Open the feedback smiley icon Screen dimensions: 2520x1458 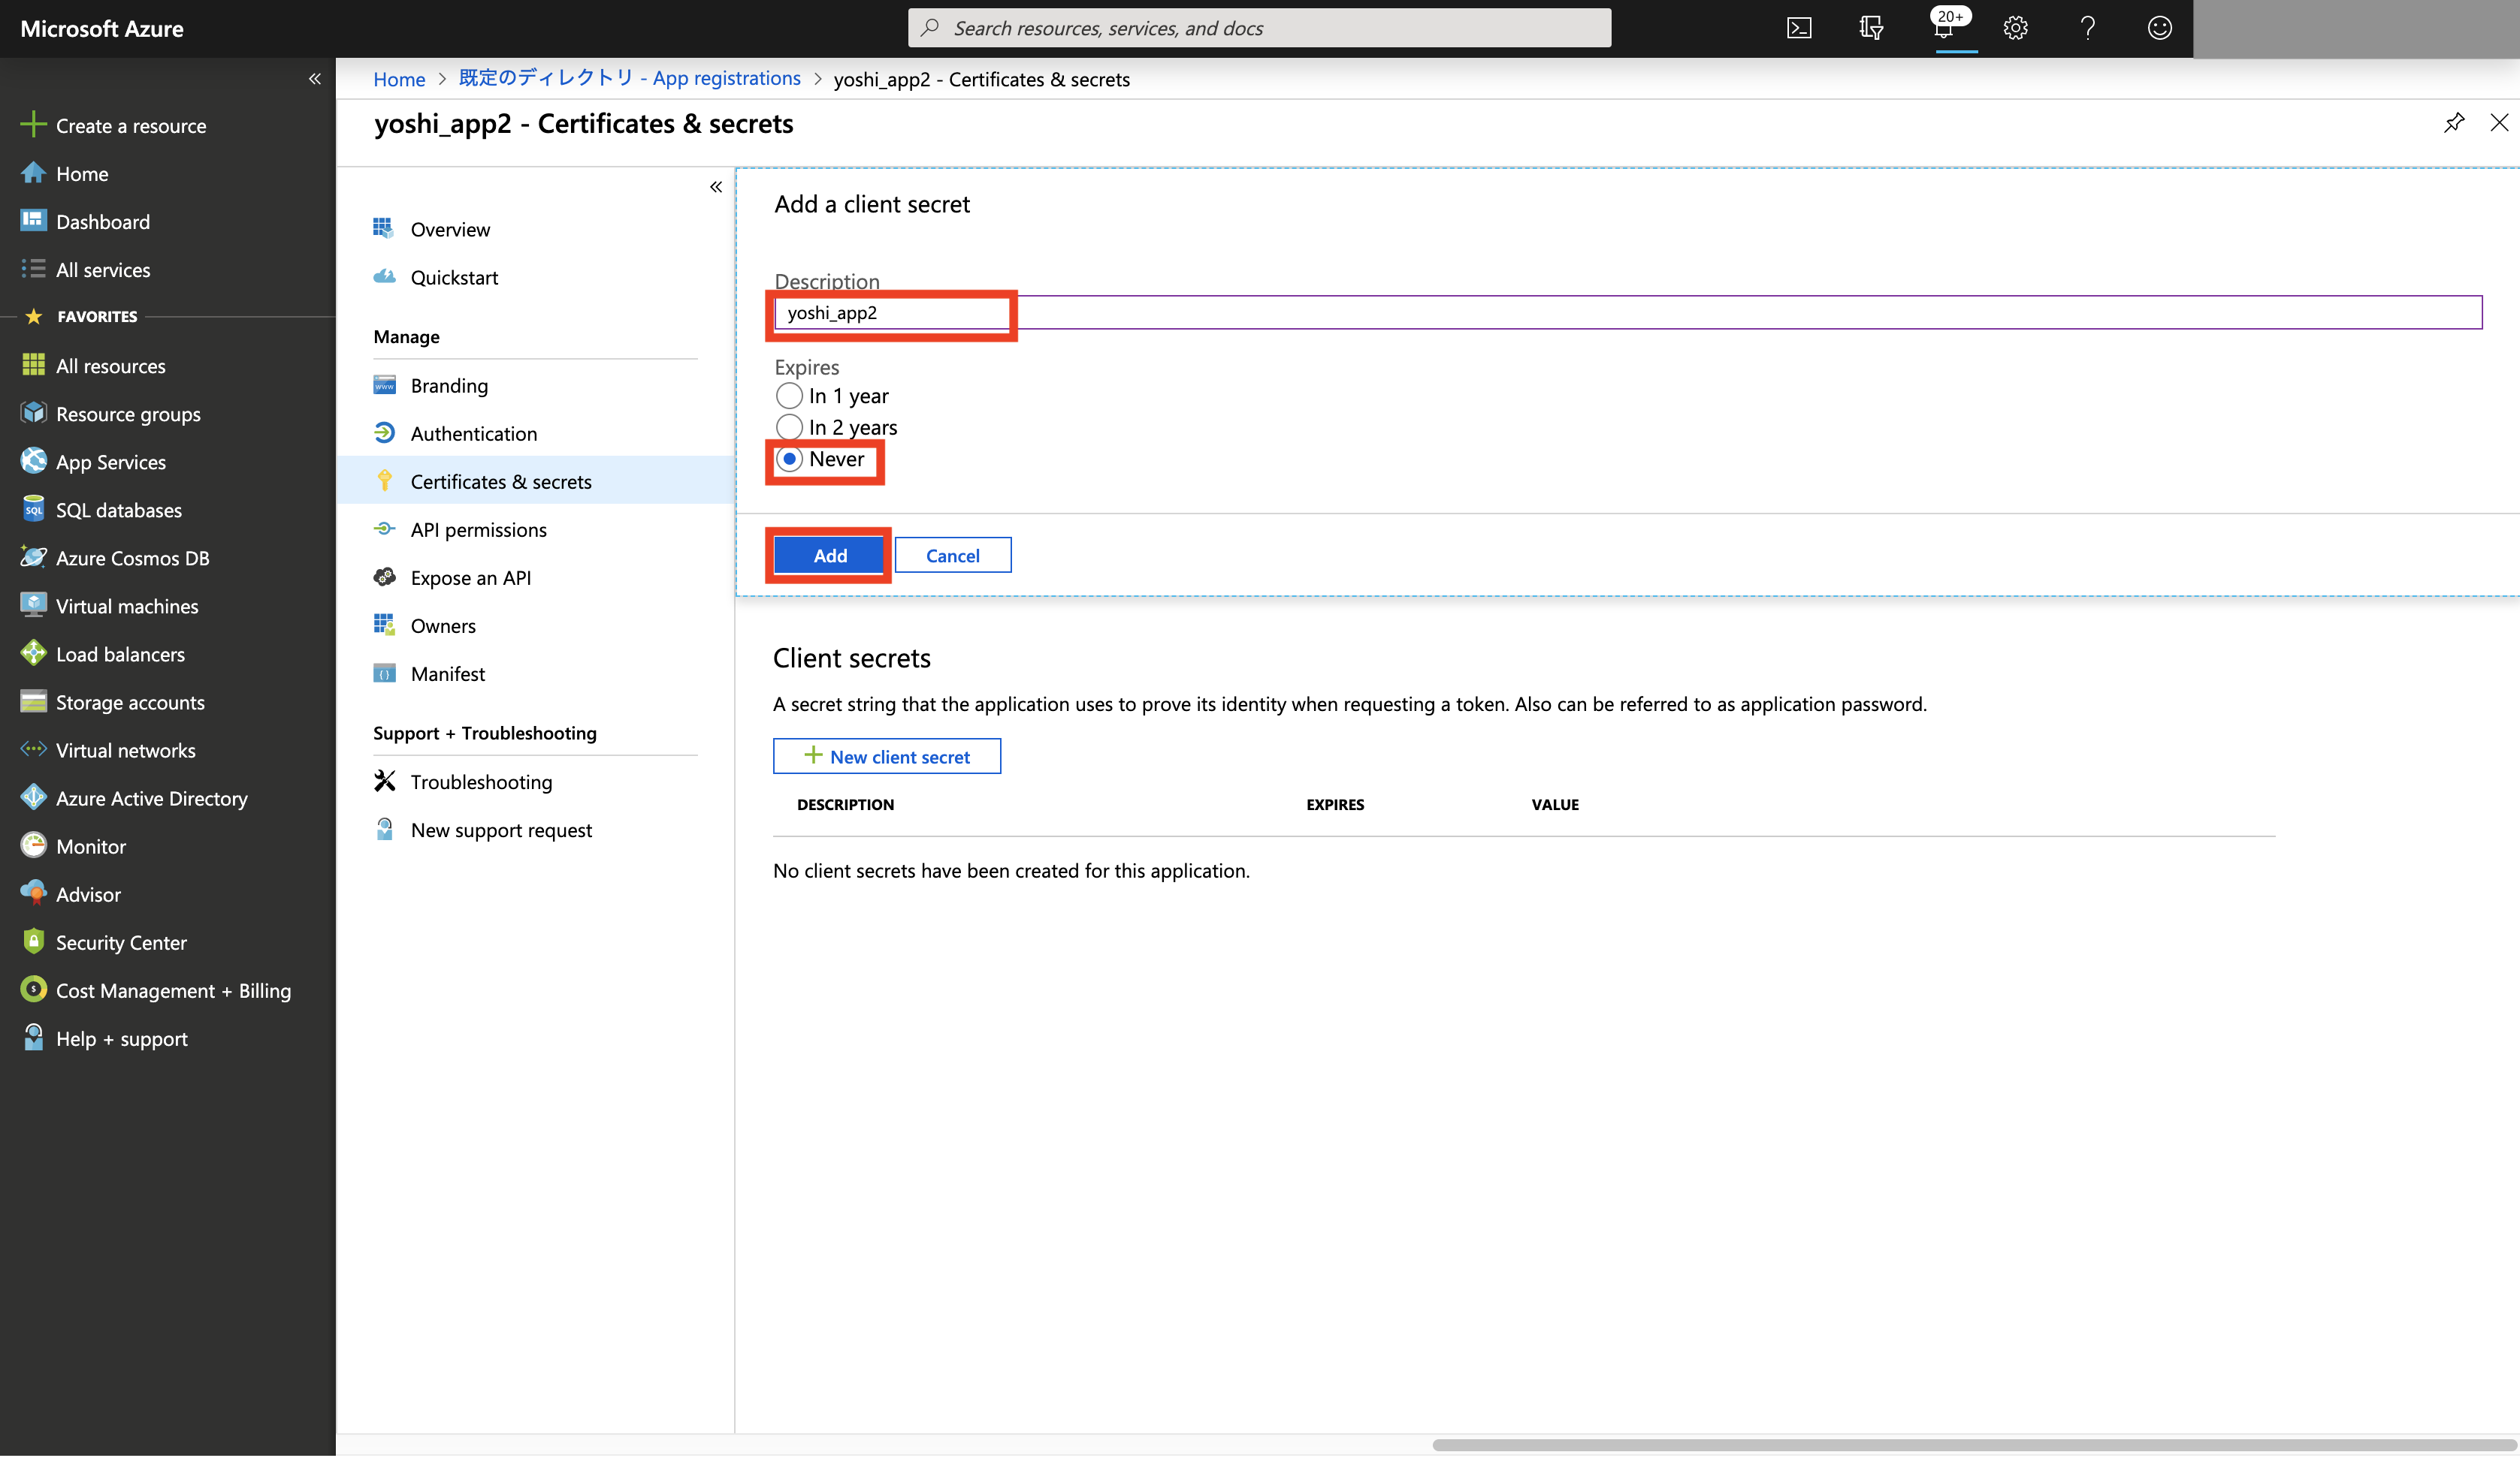coord(2159,28)
